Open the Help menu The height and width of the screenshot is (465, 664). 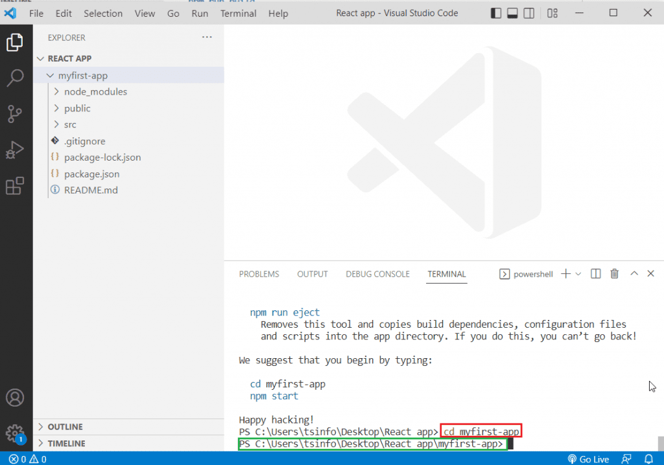click(x=278, y=13)
